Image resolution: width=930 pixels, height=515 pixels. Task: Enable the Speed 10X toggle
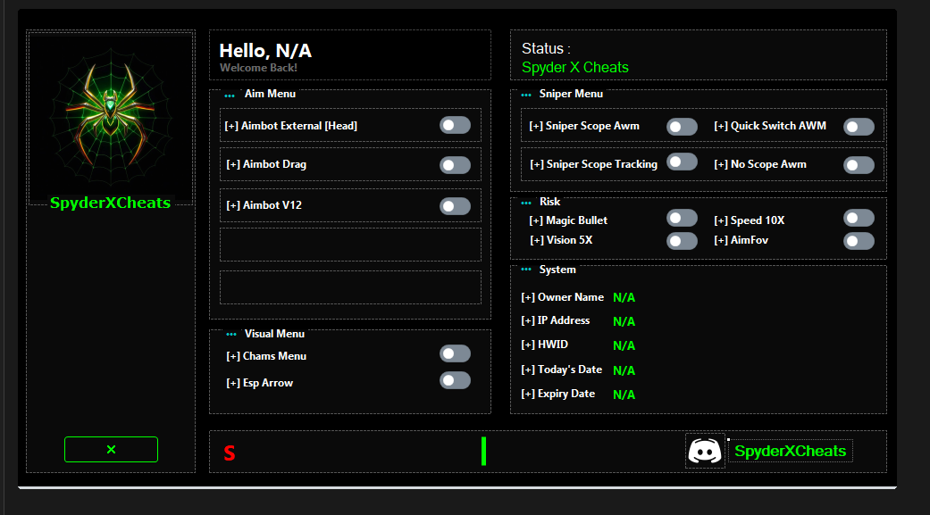click(x=859, y=219)
